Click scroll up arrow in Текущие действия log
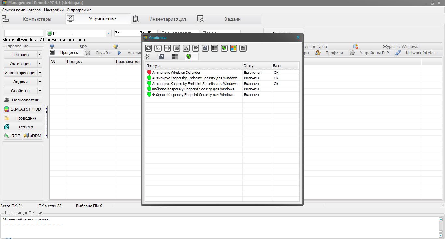Screen dimensions: 445x239 [441, 219]
